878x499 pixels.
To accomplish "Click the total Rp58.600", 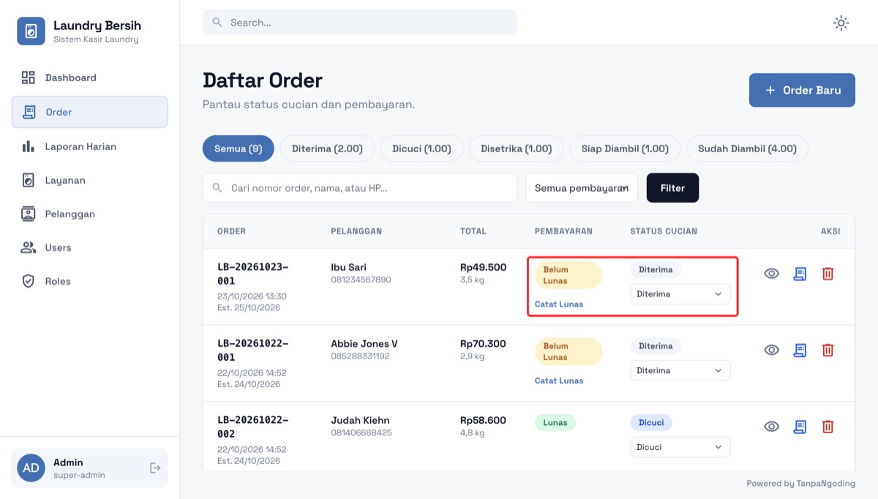I will pyautogui.click(x=483, y=420).
